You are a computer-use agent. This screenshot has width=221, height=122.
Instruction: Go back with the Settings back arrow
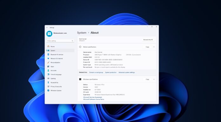pyautogui.click(x=47, y=28)
